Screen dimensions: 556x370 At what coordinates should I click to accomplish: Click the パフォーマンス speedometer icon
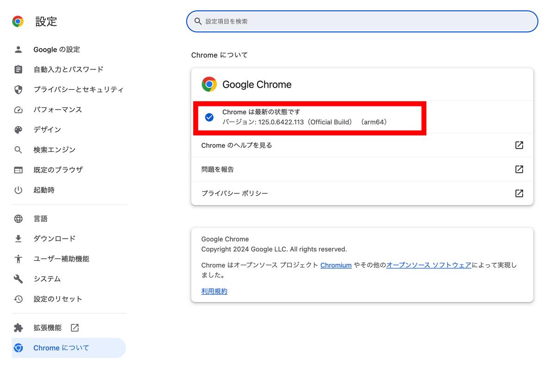click(18, 110)
